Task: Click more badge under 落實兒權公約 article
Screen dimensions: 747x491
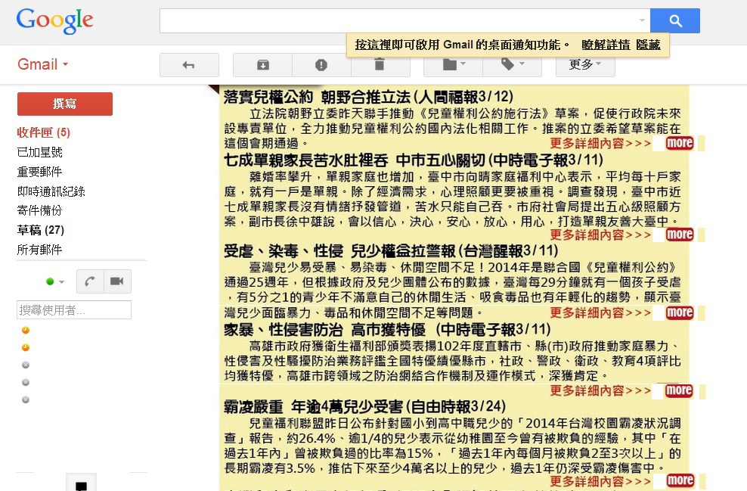Action: click(x=680, y=143)
